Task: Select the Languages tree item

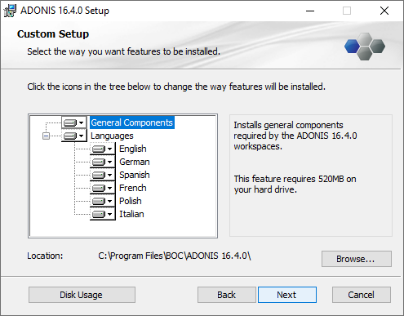Action: point(112,136)
